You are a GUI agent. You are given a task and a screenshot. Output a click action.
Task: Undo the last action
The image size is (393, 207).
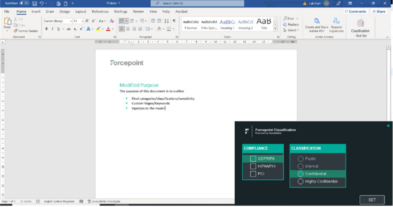click(42, 4)
